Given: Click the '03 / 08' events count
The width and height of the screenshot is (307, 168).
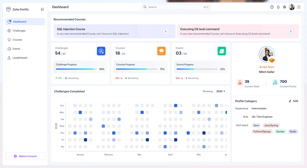Looking at the screenshot, I should (181, 53).
